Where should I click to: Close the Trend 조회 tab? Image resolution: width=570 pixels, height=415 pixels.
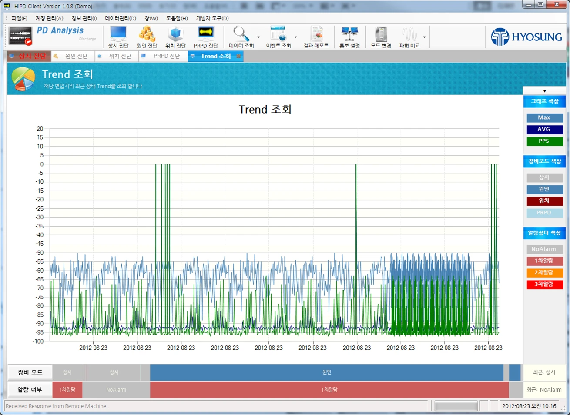238,56
